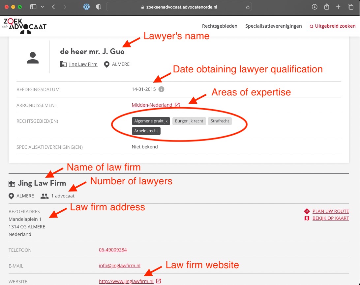Open the Rechtsgebieden menu item
360x285 pixels.
tap(220, 26)
